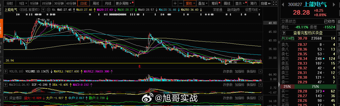Open the MA settings gear icon

(x=49, y=10)
